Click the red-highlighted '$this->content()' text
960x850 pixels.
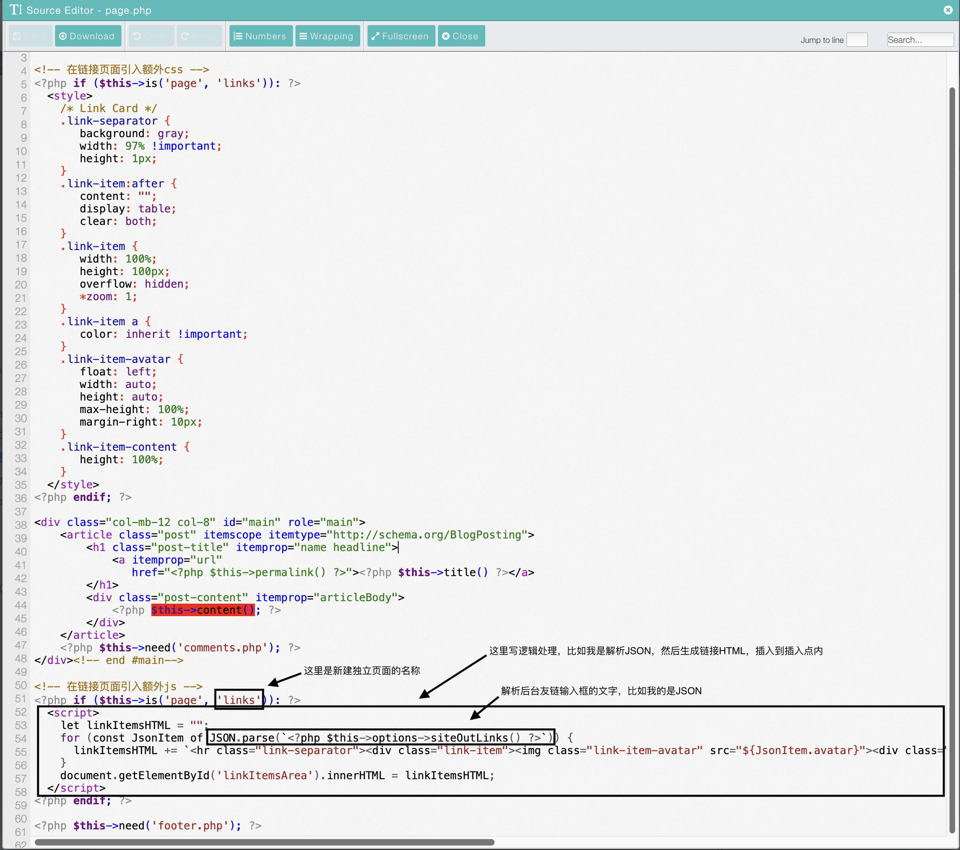pyautogui.click(x=203, y=610)
